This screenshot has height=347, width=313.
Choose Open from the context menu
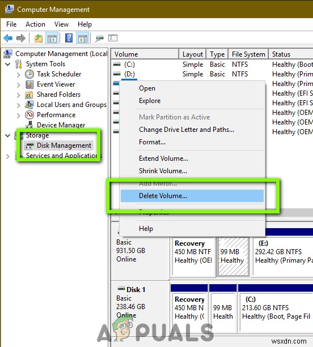(192, 88)
